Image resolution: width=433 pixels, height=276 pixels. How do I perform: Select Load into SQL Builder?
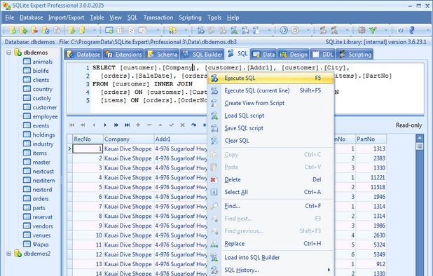[270, 257]
